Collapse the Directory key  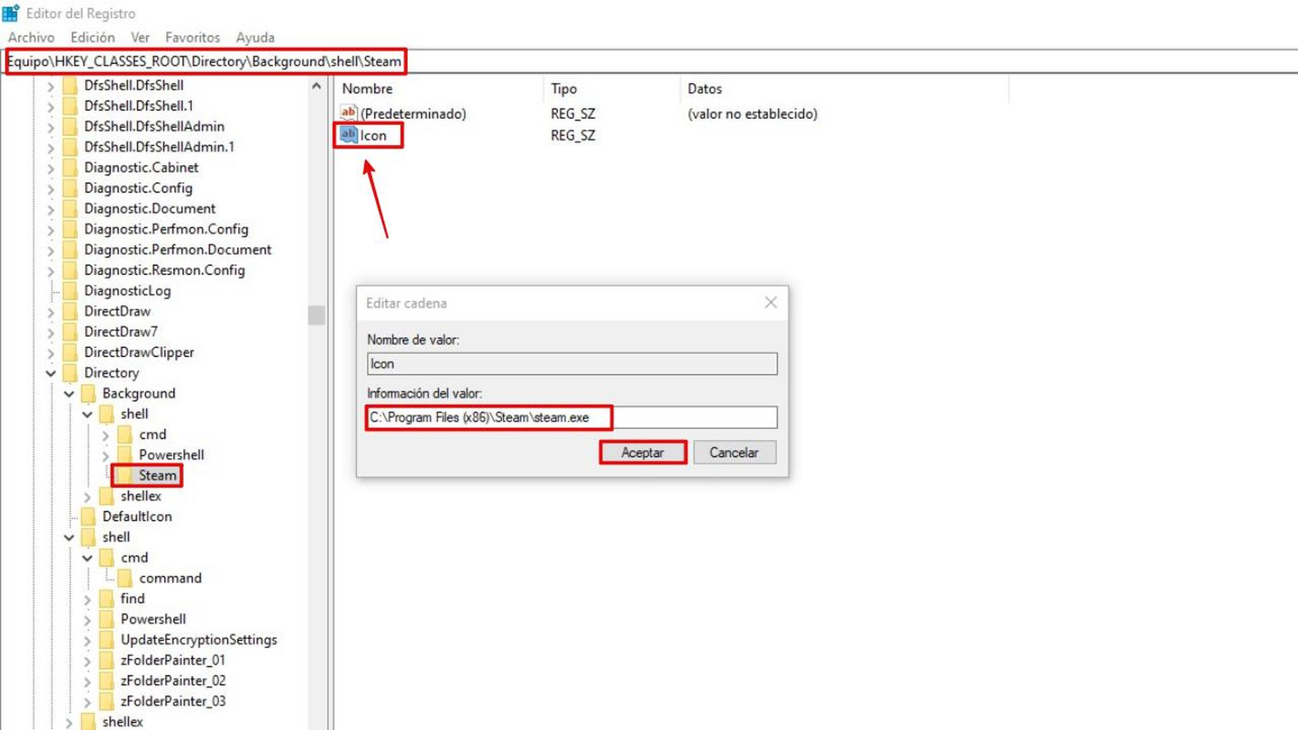coord(51,373)
